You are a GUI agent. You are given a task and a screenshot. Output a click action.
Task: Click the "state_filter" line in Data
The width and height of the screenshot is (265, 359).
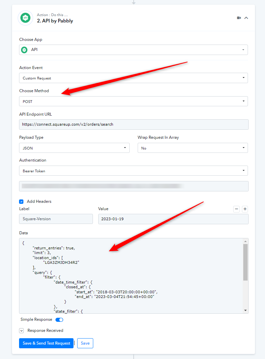pyautogui.click(x=68, y=311)
